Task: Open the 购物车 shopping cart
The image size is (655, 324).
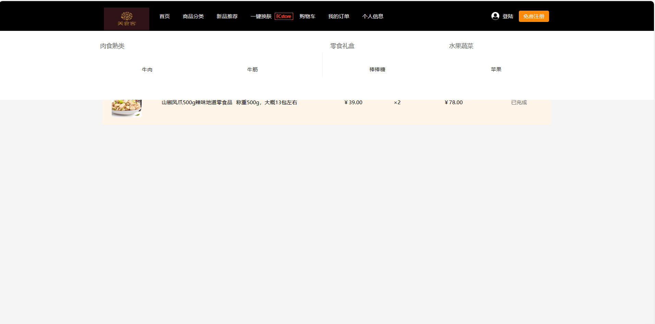Action: click(x=307, y=16)
